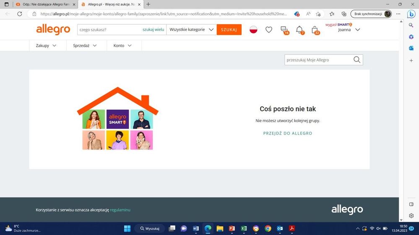419x235 pixels.
Task: Open Edge favorites list icon
Action: tap(332, 14)
